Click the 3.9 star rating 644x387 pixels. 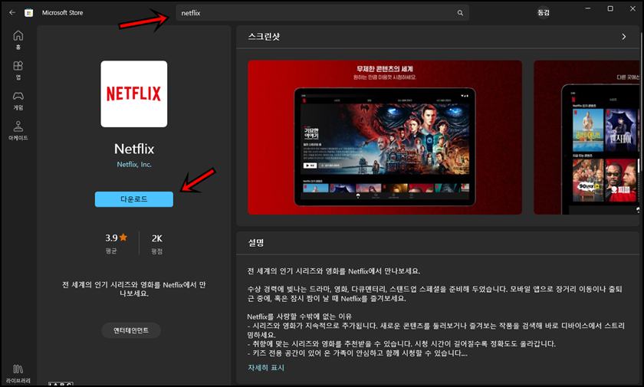pyautogui.click(x=117, y=238)
